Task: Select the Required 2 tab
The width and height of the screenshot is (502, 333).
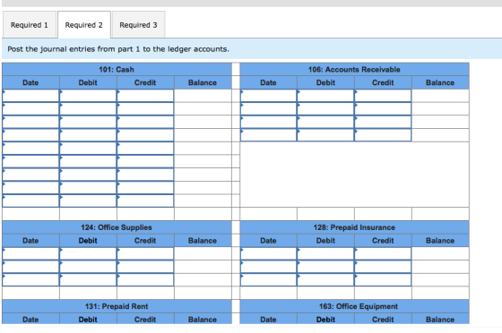Action: [x=84, y=25]
